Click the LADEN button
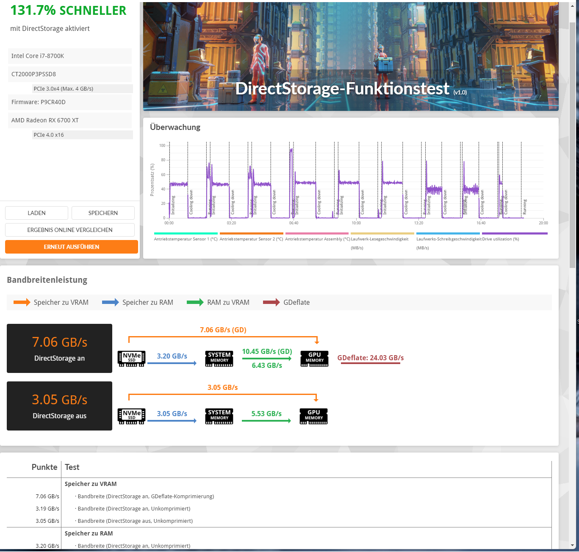Image resolution: width=579 pixels, height=552 pixels. [36, 213]
